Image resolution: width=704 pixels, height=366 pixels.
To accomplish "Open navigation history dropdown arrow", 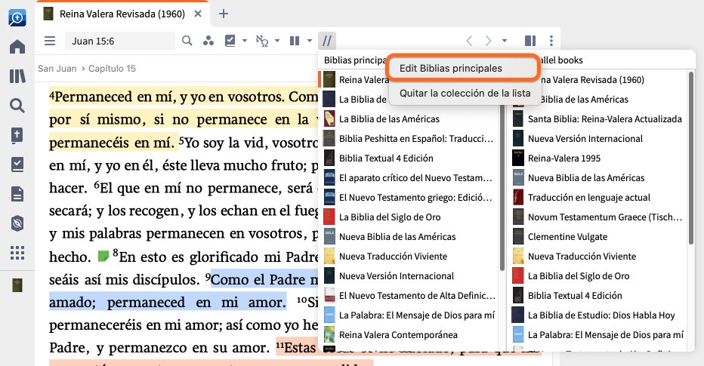I will click(504, 41).
